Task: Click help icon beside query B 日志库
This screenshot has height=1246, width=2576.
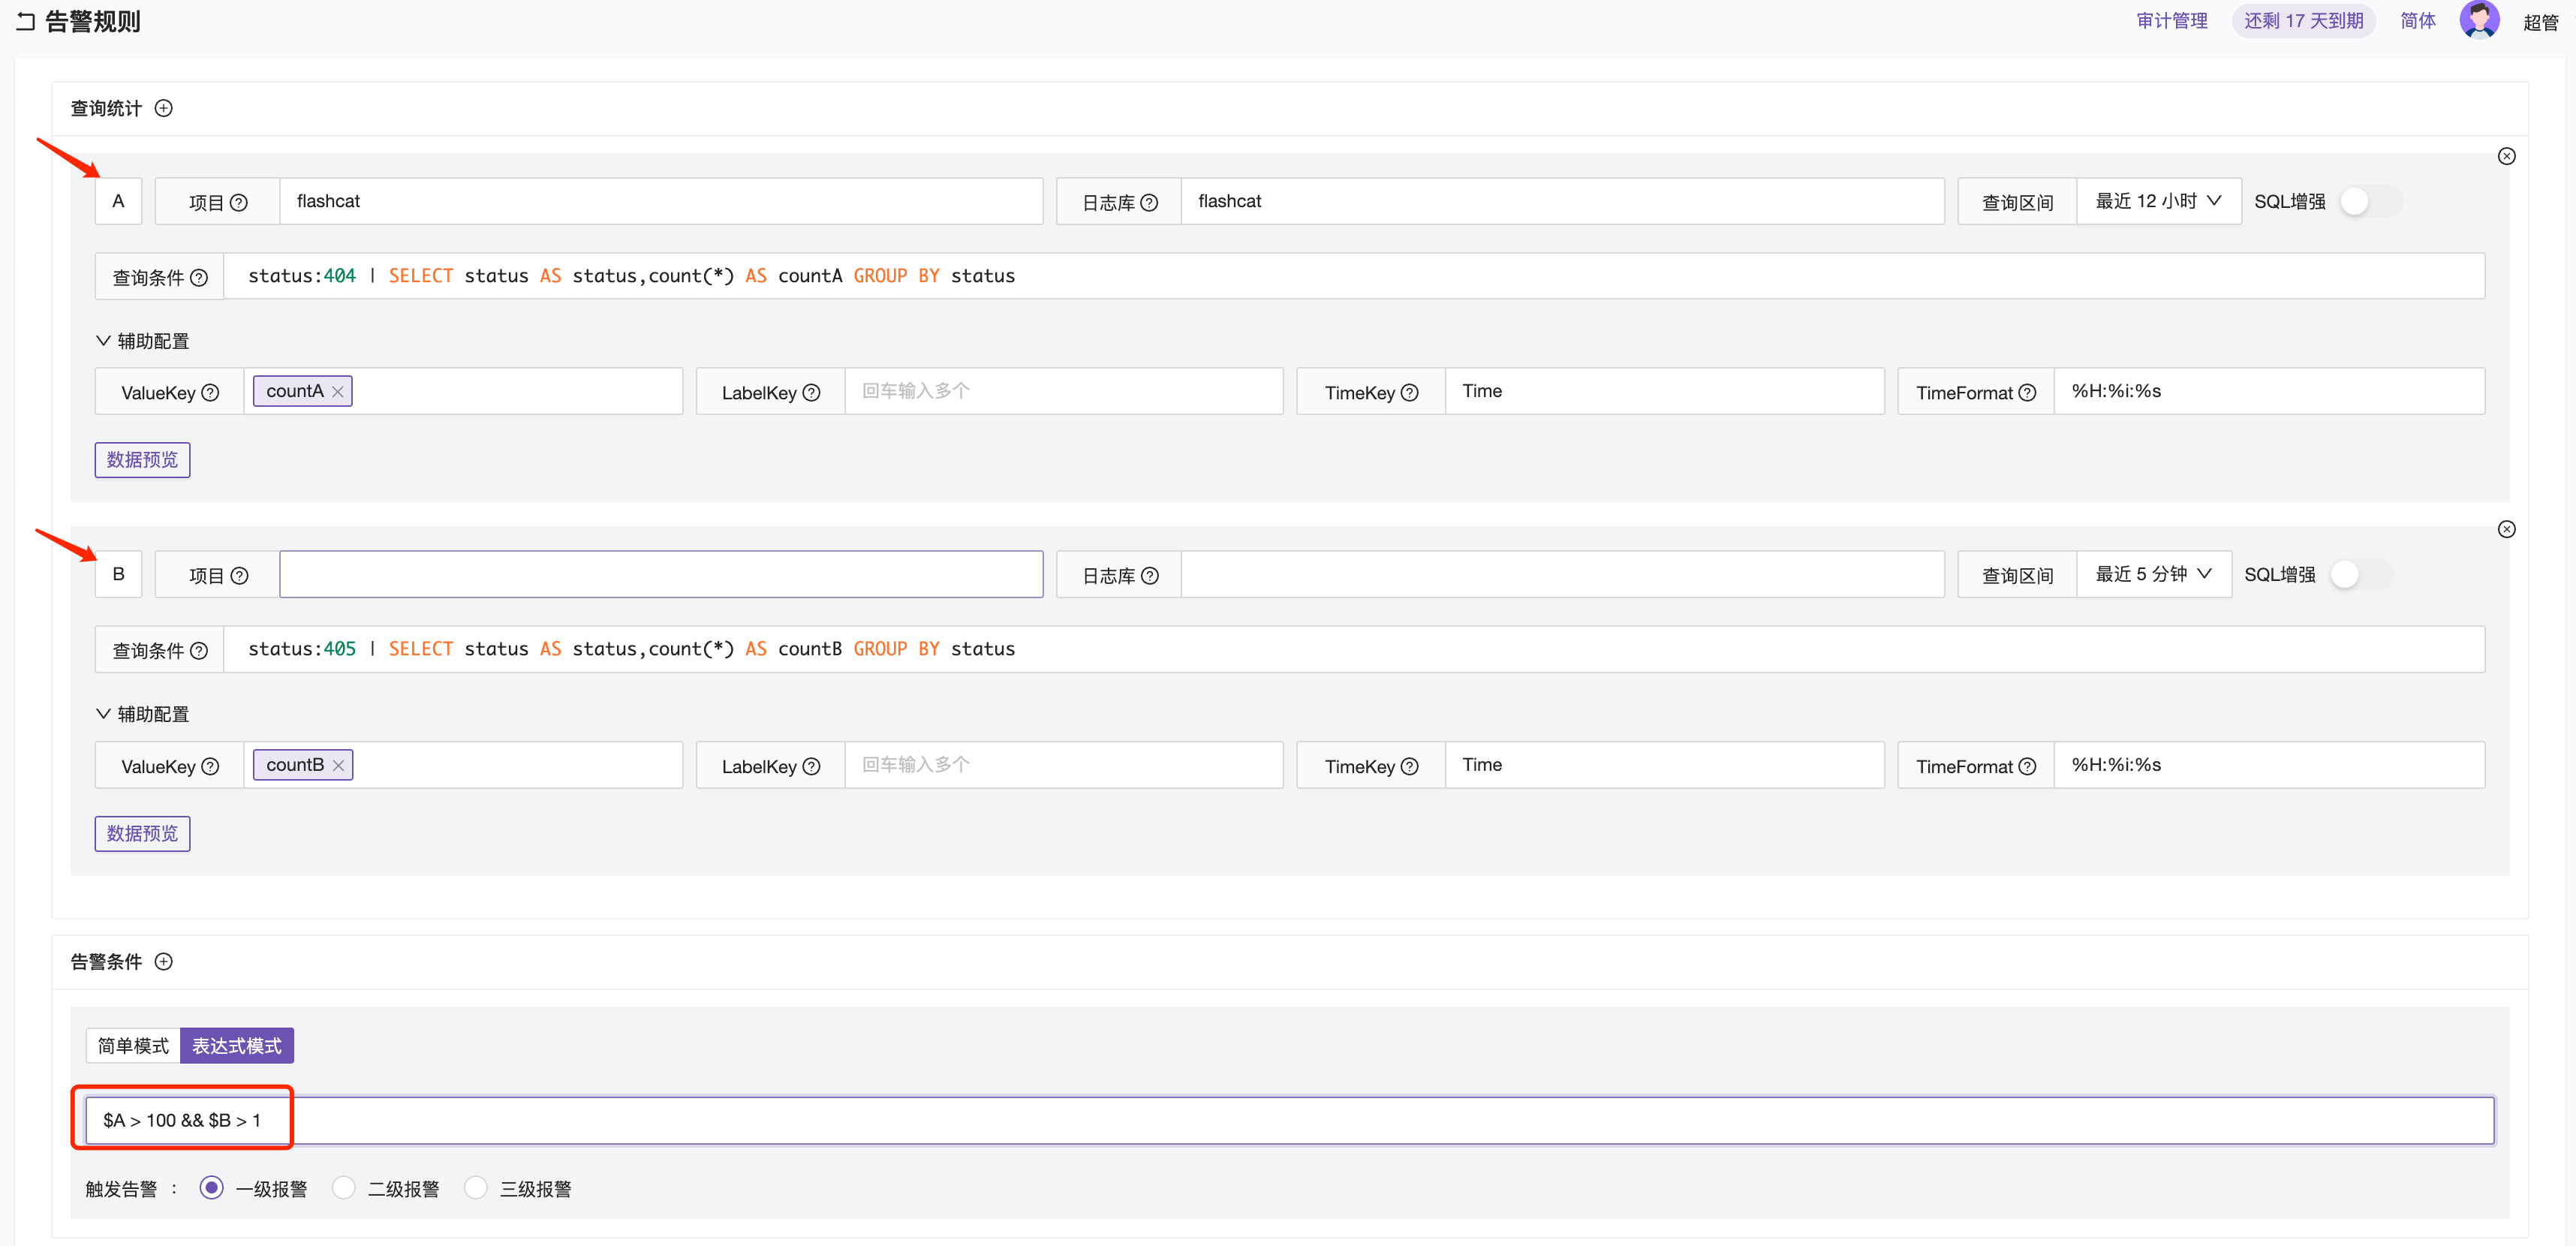Action: pyautogui.click(x=1150, y=576)
